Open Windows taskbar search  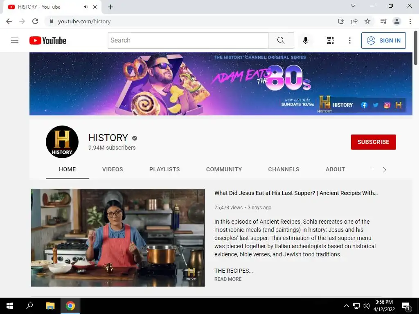coord(29,306)
